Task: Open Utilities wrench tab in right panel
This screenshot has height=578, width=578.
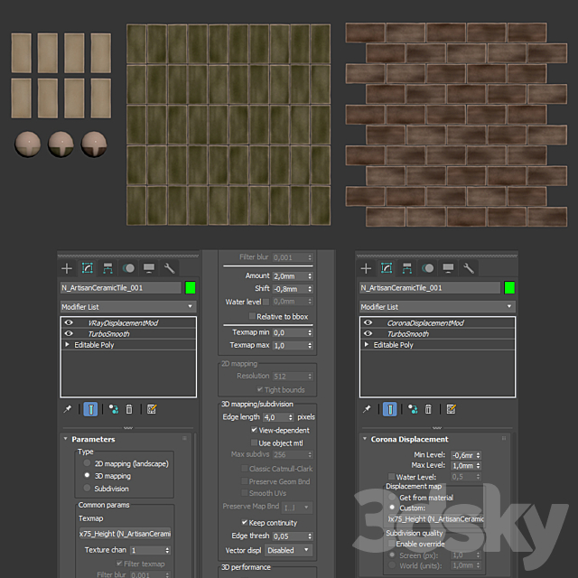Action: coord(469,268)
